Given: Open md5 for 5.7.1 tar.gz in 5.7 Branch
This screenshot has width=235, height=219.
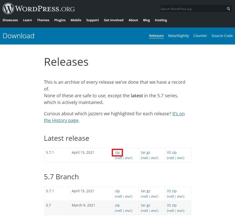Looking at the screenshot, I should point(145,196).
